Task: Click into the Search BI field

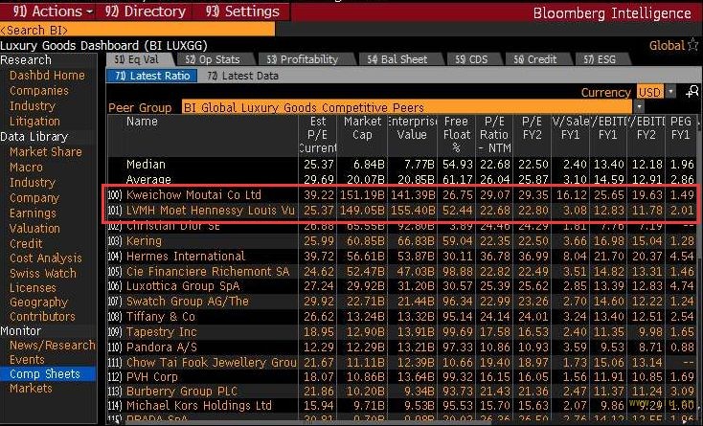Action: 137,30
